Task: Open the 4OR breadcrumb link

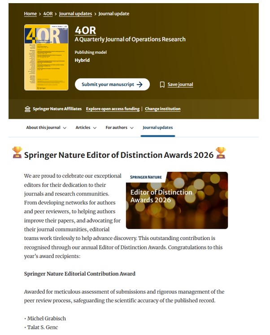Action: [48, 13]
